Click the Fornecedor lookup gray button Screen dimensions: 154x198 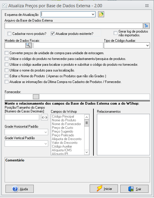(36, 97)
